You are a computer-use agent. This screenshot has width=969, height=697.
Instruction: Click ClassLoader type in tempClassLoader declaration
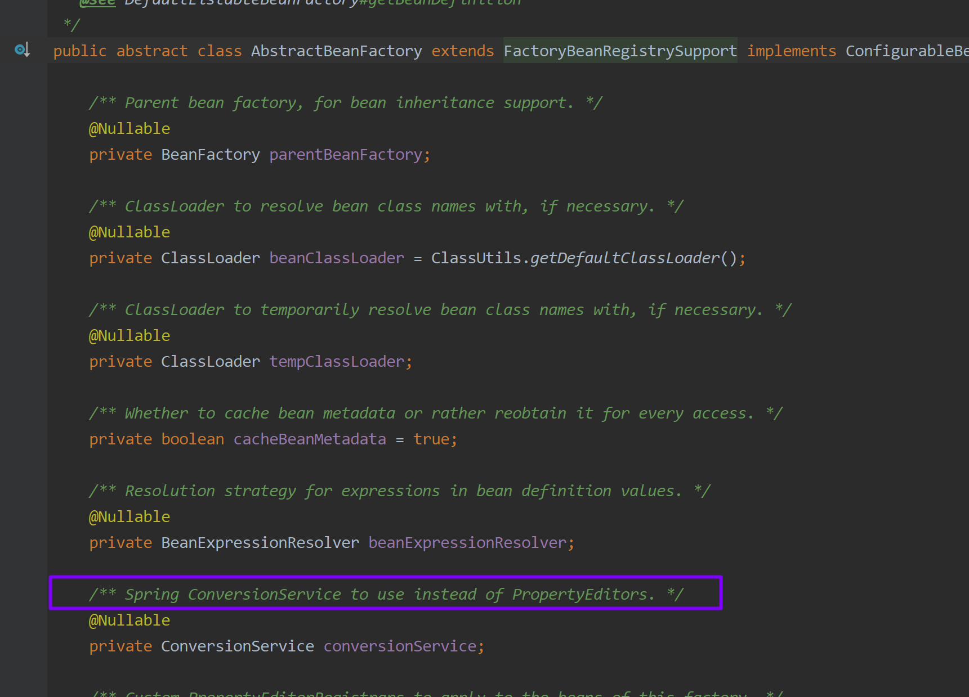click(x=211, y=362)
